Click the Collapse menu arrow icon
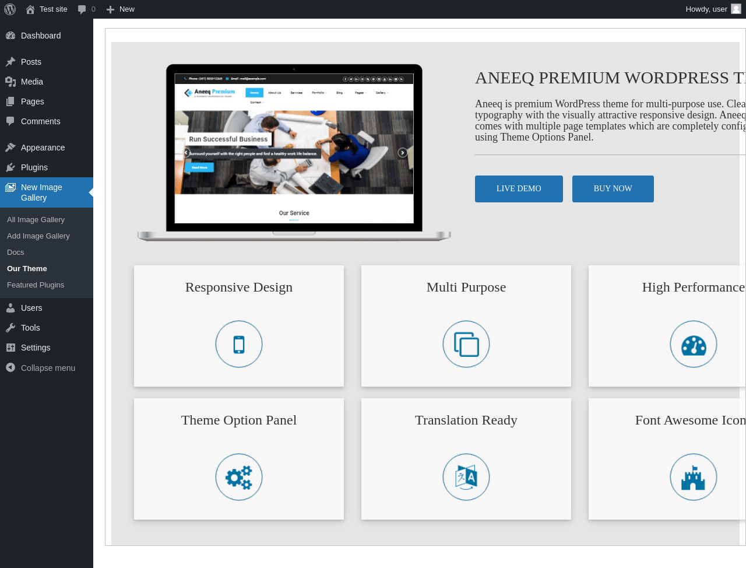Screen dimensions: 746x568 10,367
